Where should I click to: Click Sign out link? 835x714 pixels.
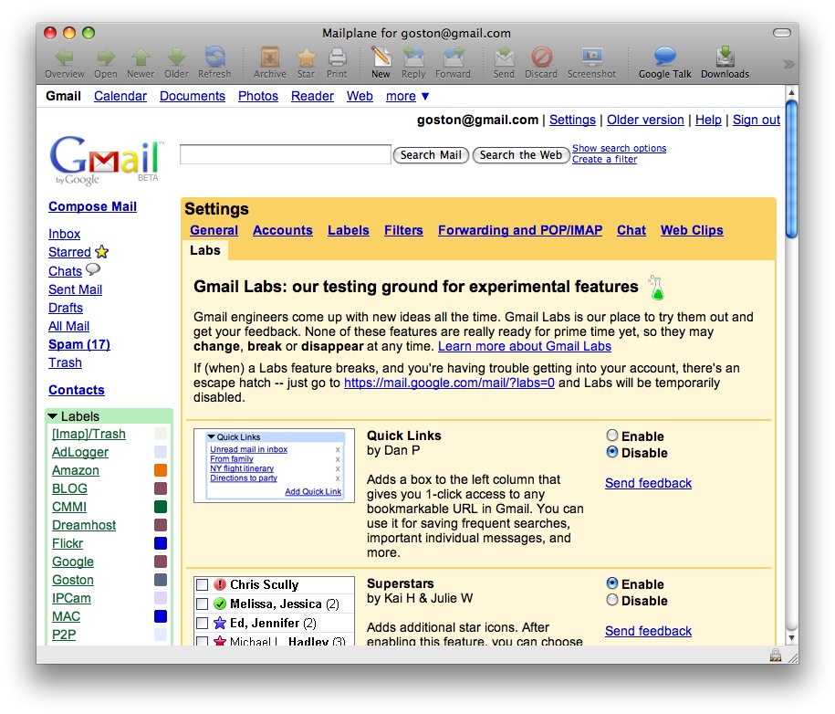[757, 120]
